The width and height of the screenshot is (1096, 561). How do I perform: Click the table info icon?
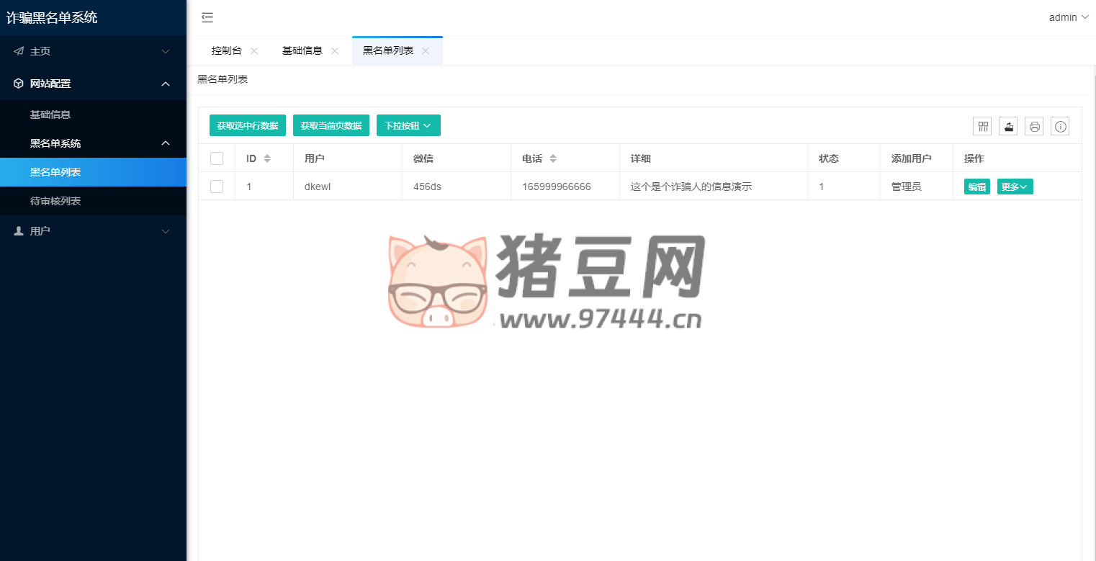(1060, 127)
